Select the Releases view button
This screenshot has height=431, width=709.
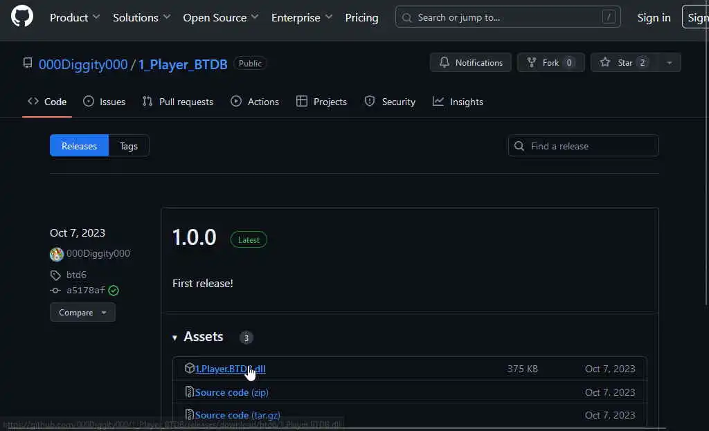(x=79, y=145)
